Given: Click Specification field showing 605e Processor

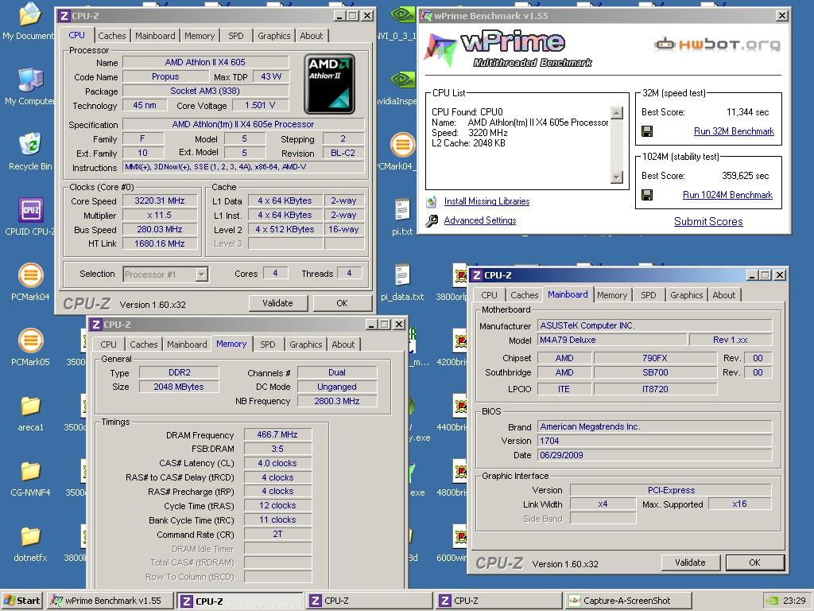Looking at the screenshot, I should coord(243,125).
